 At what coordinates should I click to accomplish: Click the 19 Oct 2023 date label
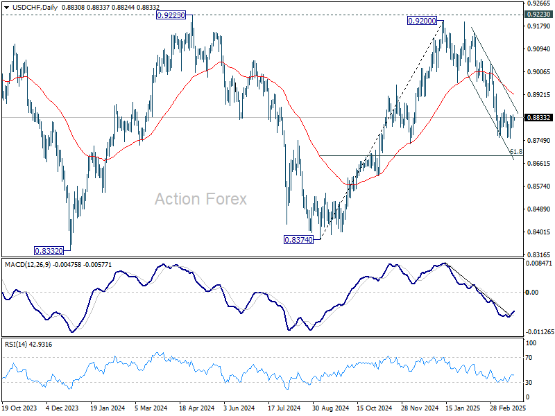tap(19, 408)
